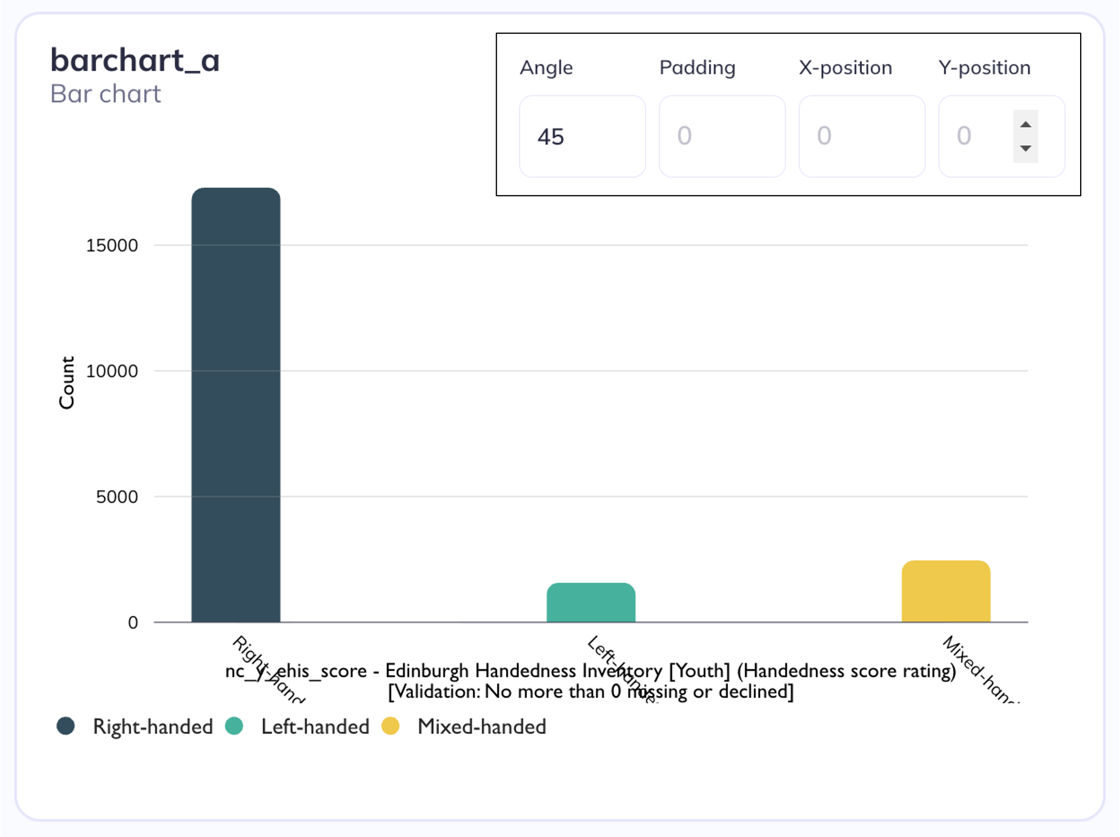Click the barchart_a title

(x=135, y=61)
